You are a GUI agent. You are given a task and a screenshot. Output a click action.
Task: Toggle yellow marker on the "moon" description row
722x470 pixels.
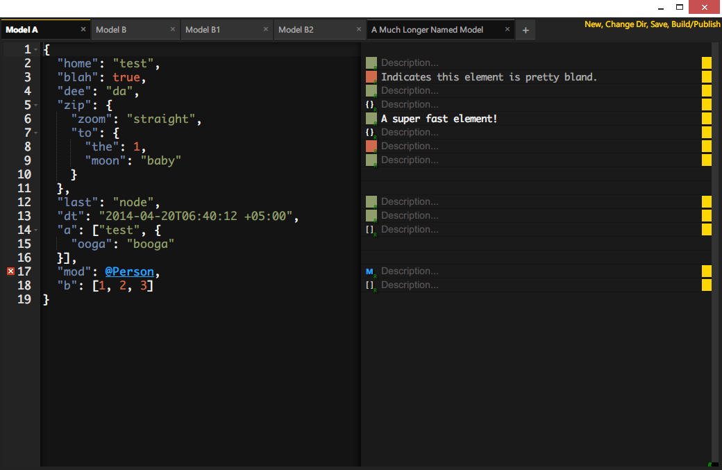tap(706, 160)
